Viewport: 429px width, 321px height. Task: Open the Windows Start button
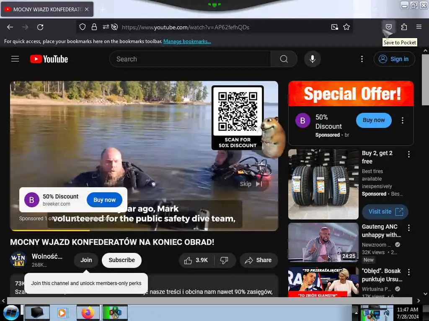click(x=11, y=313)
